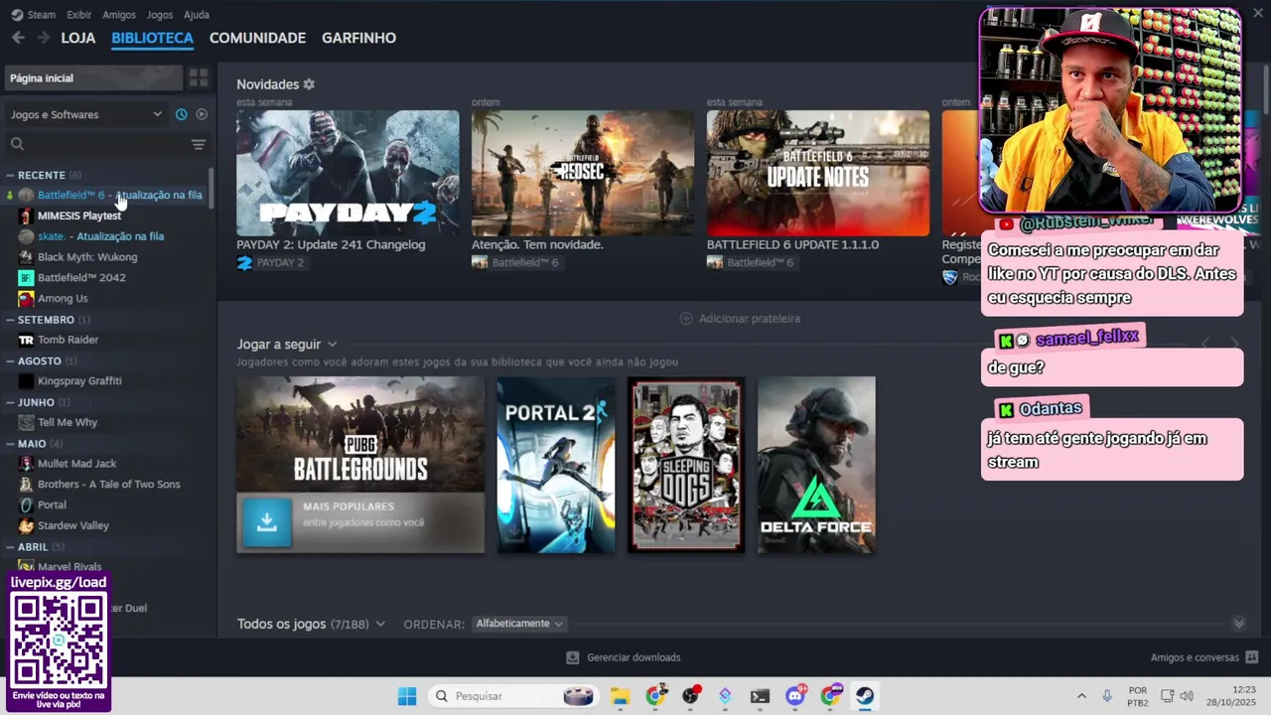Image resolution: width=1271 pixels, height=715 pixels.
Task: Open terminal app from taskbar
Action: pos(760,696)
